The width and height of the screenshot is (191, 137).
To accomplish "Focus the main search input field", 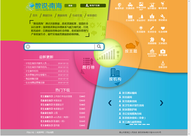I will (62, 47).
